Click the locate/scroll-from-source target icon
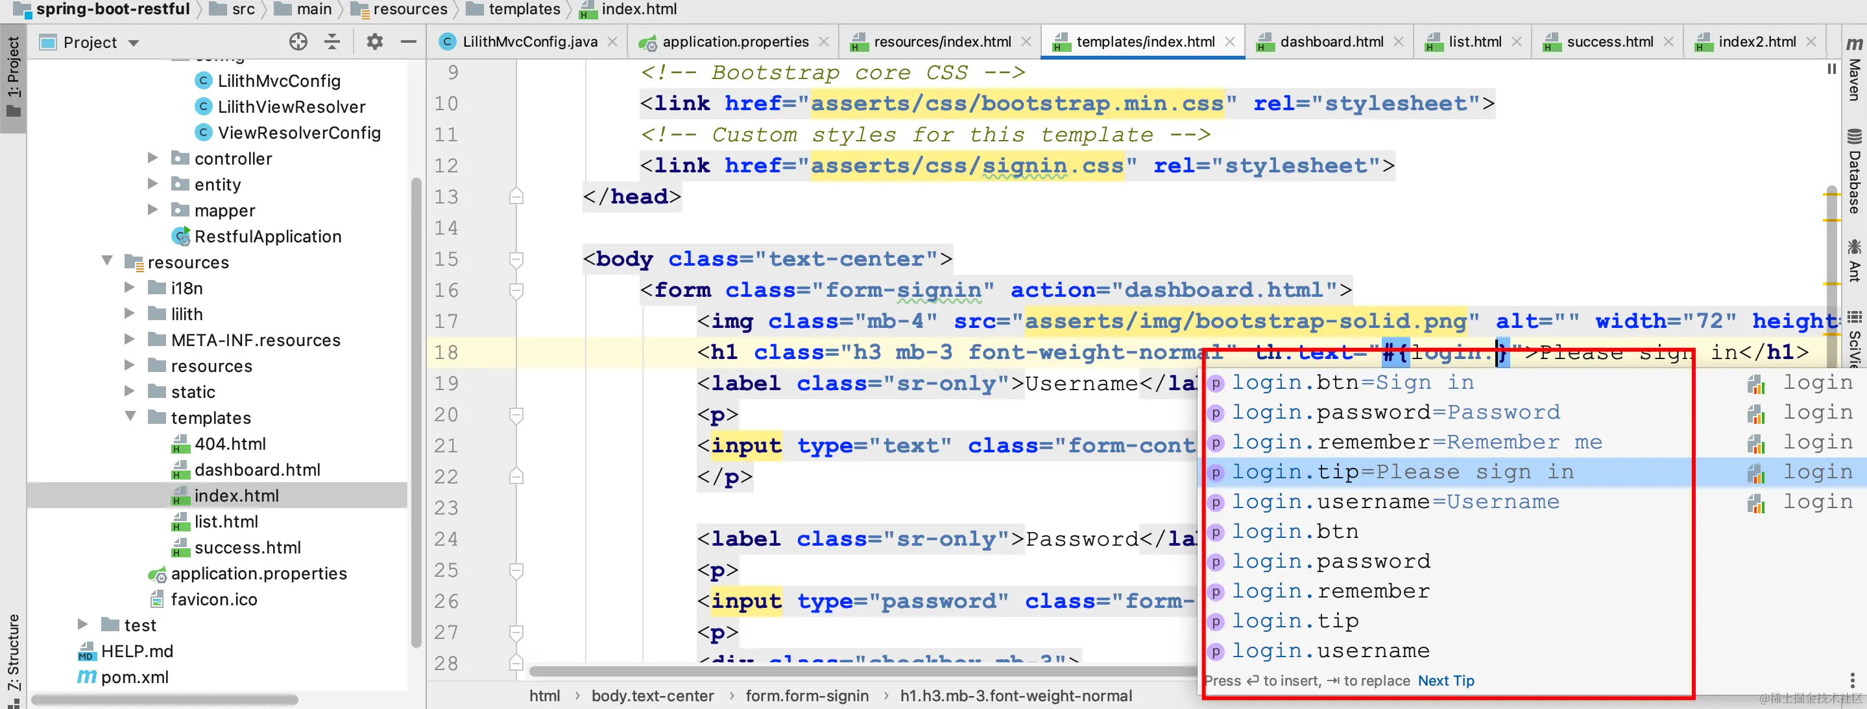The width and height of the screenshot is (1867, 709). (x=298, y=42)
